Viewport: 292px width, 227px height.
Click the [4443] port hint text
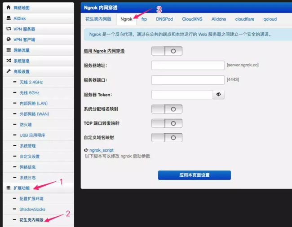(x=233, y=79)
